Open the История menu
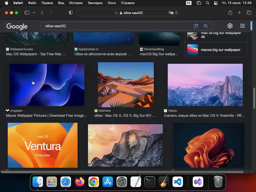The width and height of the screenshot is (256, 192). point(76,3)
